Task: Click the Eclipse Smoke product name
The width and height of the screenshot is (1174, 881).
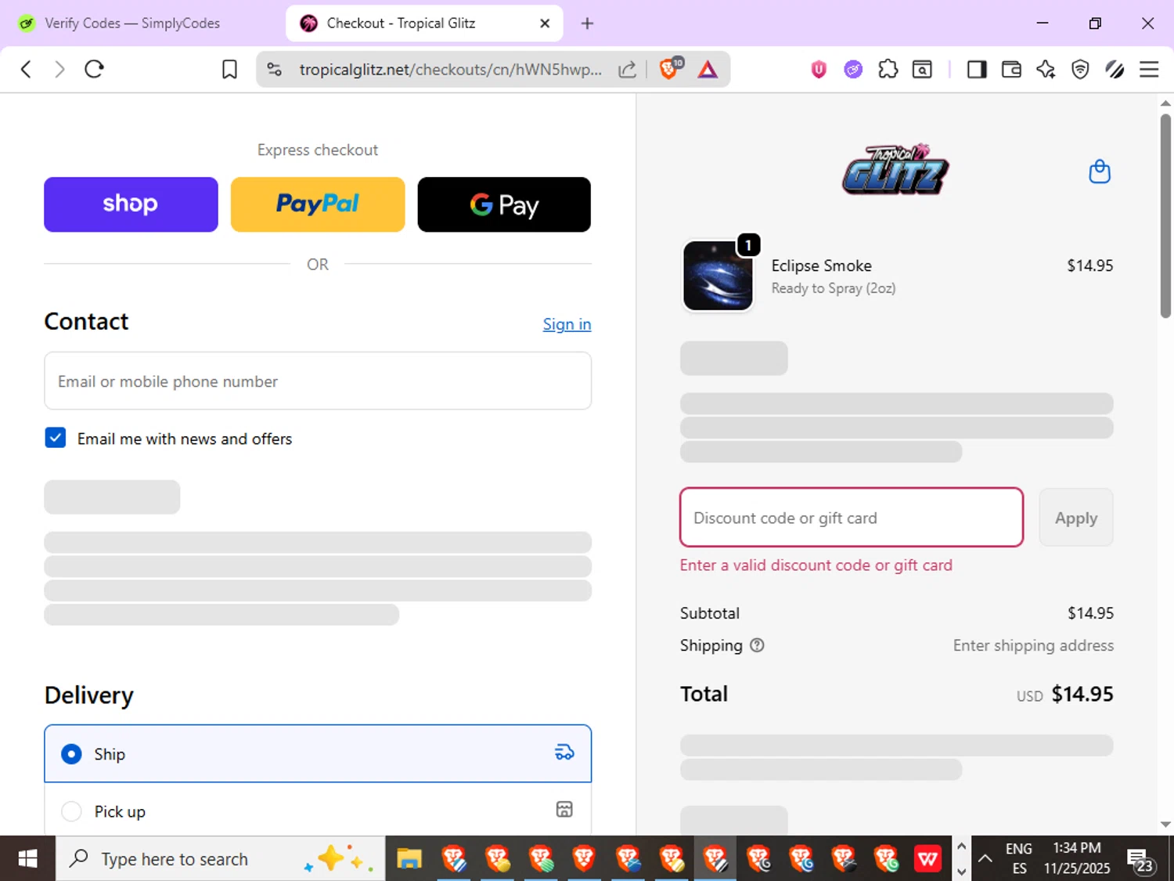Action: point(822,265)
